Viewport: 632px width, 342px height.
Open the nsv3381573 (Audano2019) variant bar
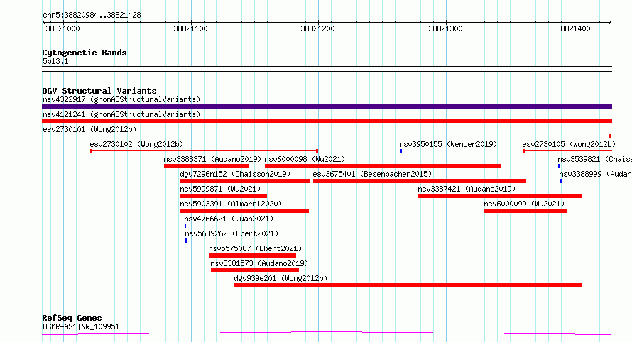coord(255,270)
